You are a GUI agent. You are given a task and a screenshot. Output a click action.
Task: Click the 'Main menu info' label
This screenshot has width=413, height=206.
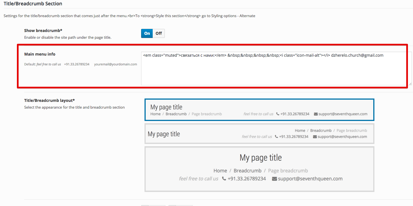(x=40, y=54)
